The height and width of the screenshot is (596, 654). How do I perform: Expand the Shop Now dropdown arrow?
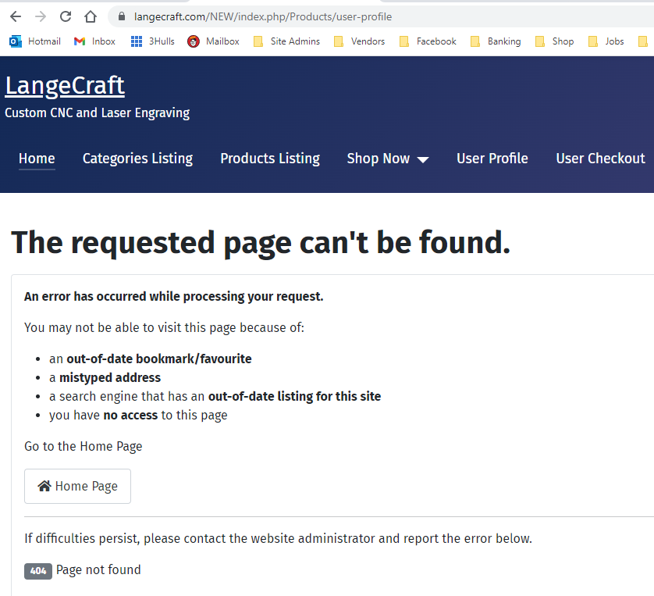(x=423, y=160)
